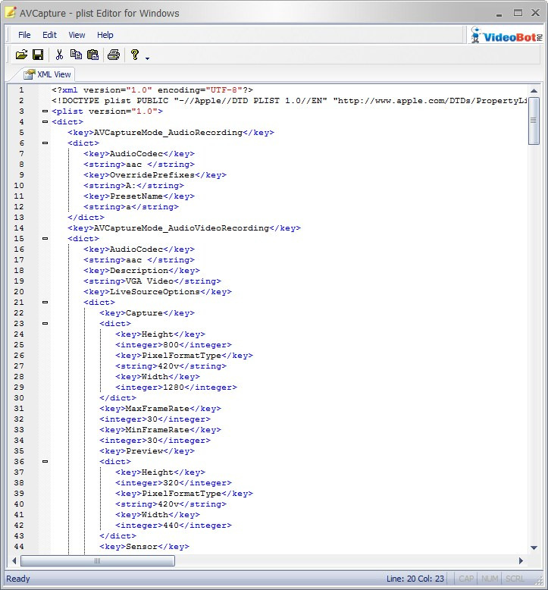Click the Line 20 Col 23 status indicator
Viewport: 548px width, 590px height.
coord(415,579)
